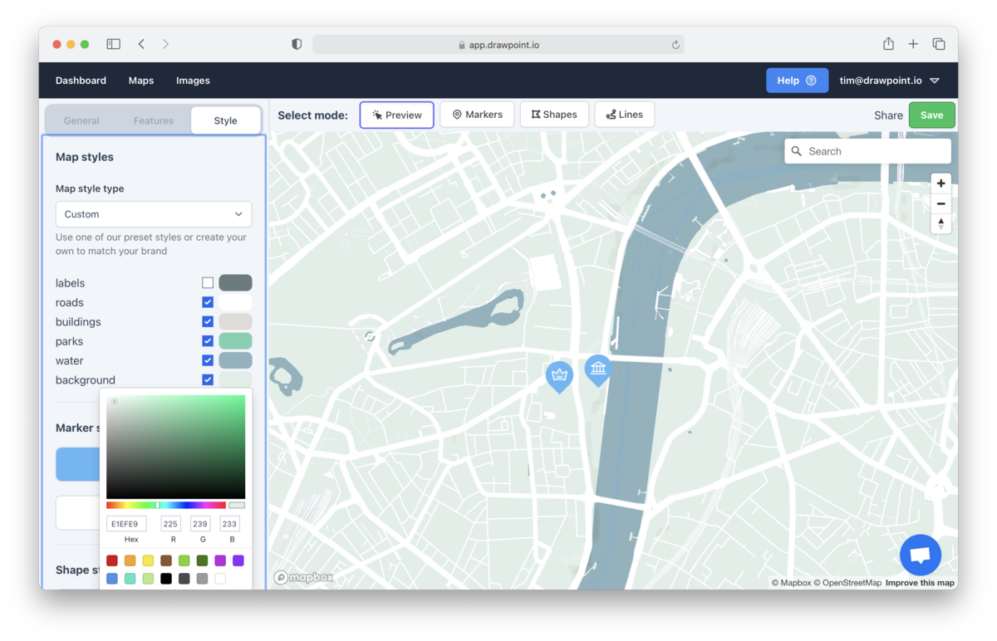Screen dimensions: 997x641
Task: Select Preview mode
Action: 396,115
